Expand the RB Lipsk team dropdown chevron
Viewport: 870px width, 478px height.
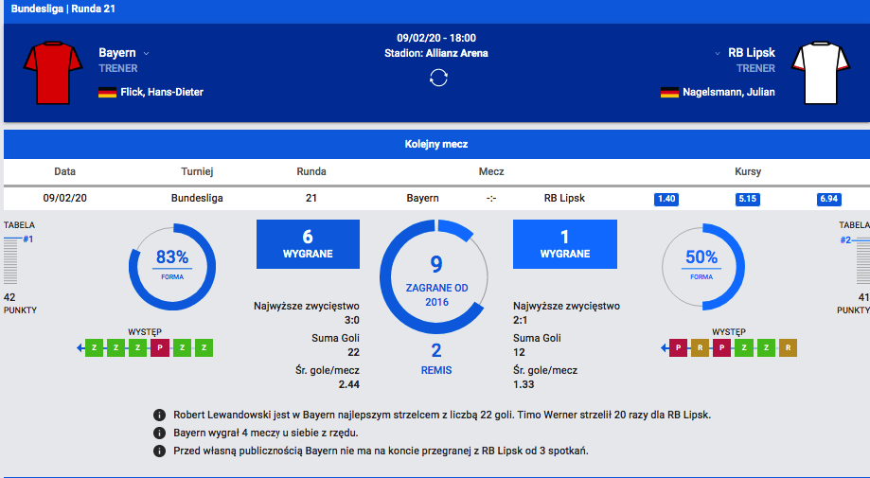pyautogui.click(x=718, y=54)
